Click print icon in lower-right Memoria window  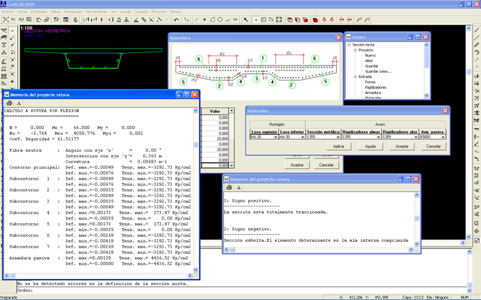click(x=228, y=187)
